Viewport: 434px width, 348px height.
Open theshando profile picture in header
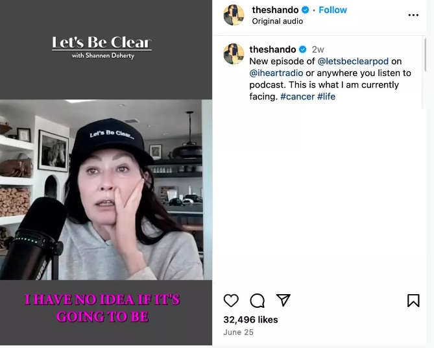234,15
